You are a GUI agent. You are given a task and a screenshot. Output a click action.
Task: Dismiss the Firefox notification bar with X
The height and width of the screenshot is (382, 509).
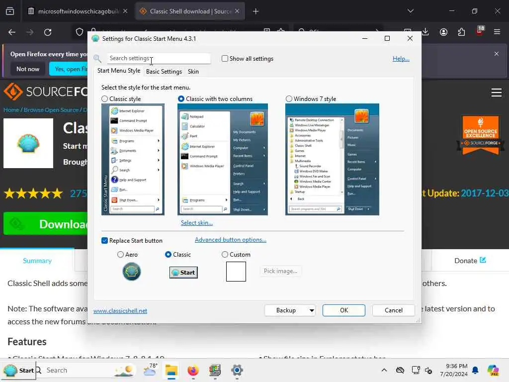pyautogui.click(x=497, y=54)
